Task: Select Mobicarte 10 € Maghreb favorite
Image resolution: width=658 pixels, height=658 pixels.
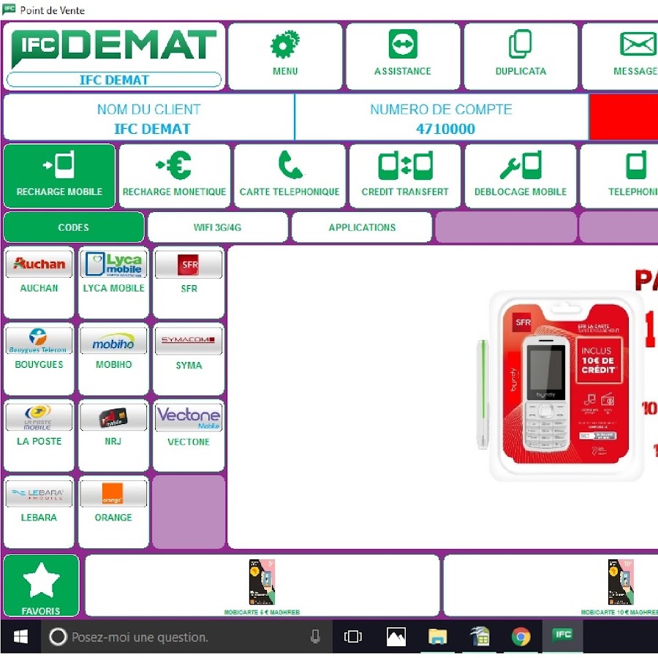Action: [551, 586]
